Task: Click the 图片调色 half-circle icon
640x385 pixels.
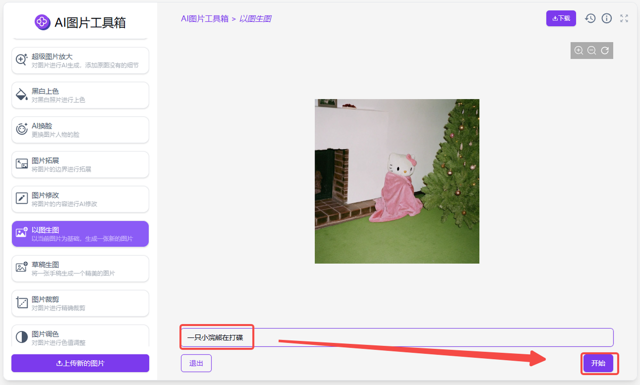Action: [21, 337]
